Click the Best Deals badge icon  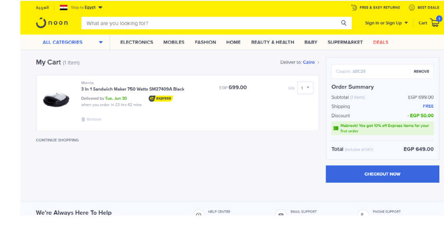pyautogui.click(x=412, y=8)
